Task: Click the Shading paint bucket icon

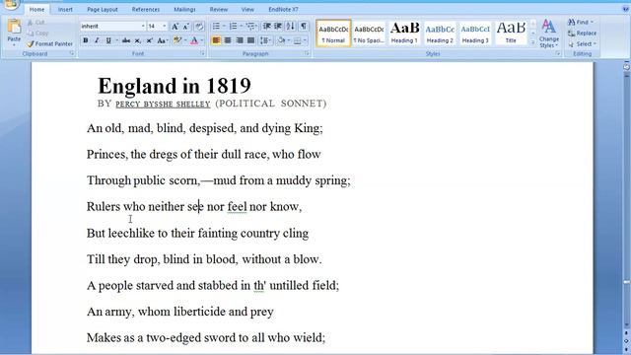Action: coord(281,40)
